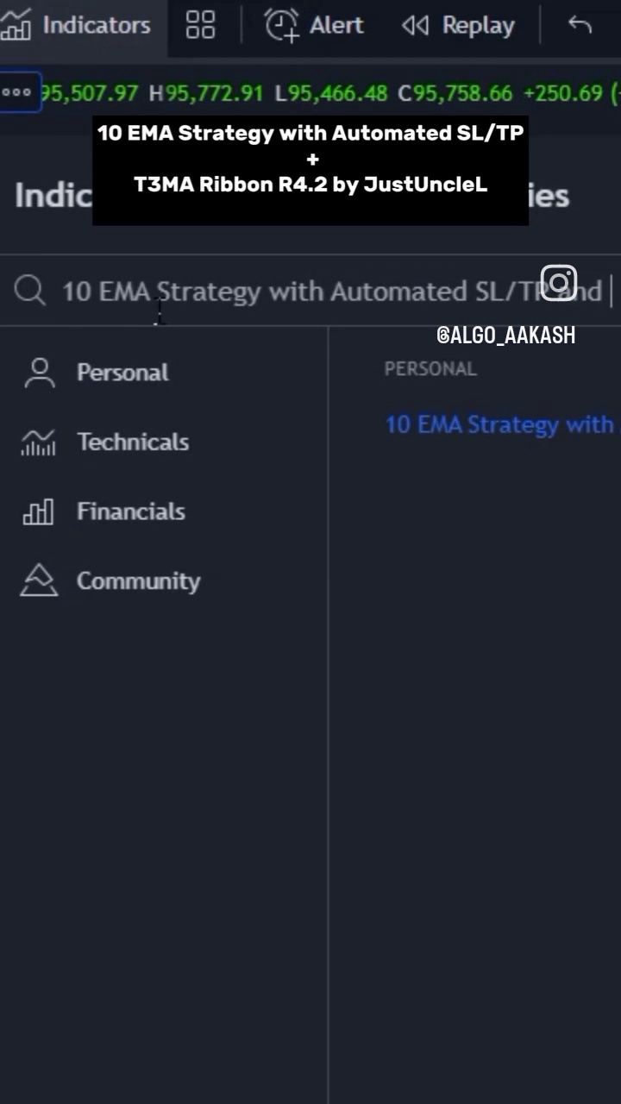Open the layout templates grid icon
621x1104 pixels.
[200, 25]
